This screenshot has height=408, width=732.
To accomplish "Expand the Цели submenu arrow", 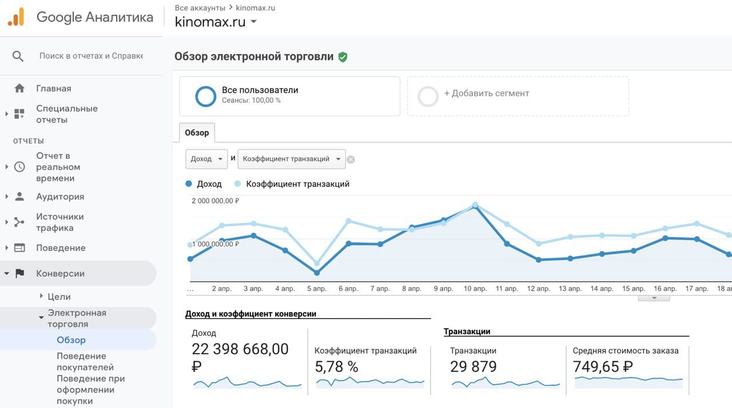I will pos(41,296).
